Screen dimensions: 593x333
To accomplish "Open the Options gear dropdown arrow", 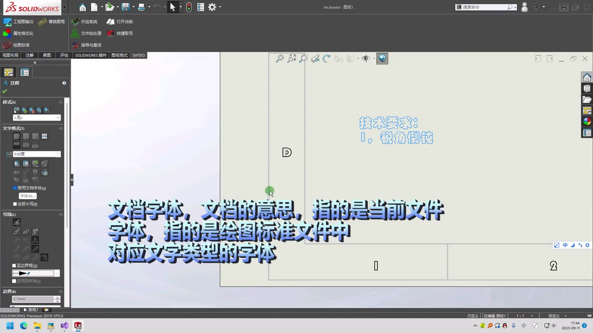I will pos(220,7).
